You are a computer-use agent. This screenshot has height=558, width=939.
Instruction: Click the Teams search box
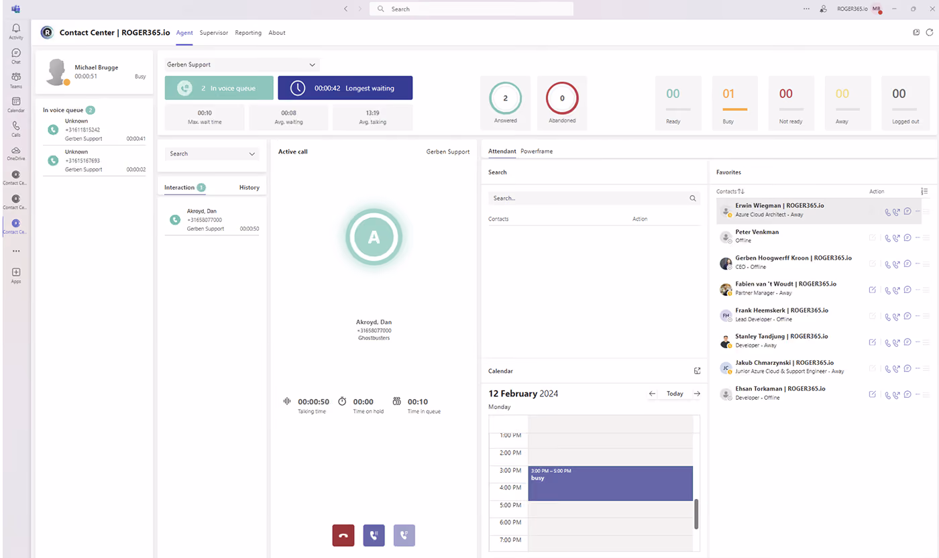click(x=471, y=9)
